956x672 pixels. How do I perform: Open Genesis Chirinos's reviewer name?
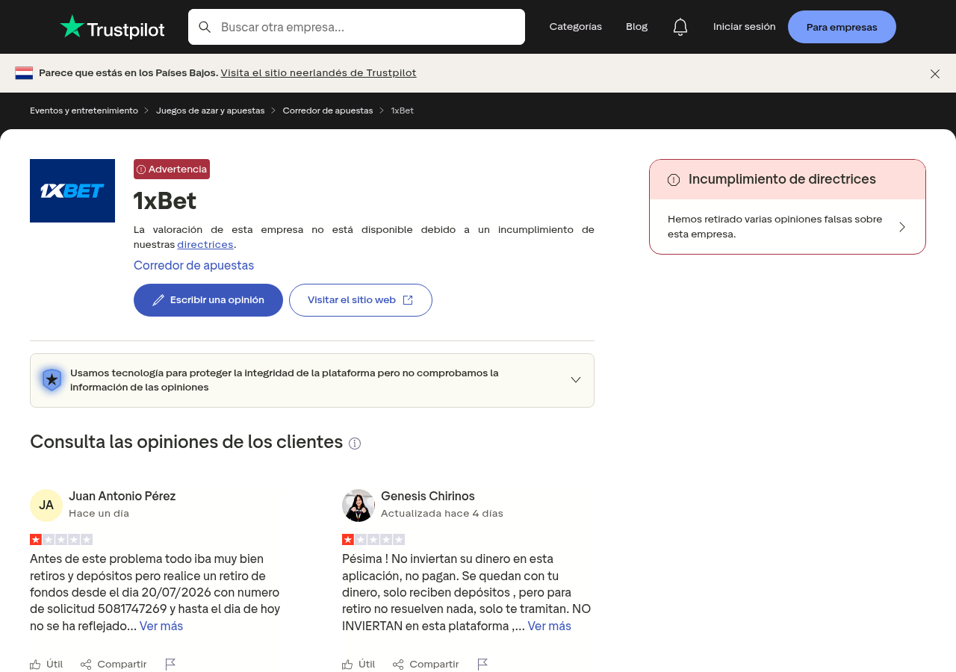[x=428, y=496]
